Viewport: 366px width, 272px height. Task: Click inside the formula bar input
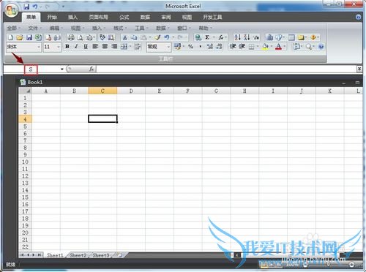[226, 69]
